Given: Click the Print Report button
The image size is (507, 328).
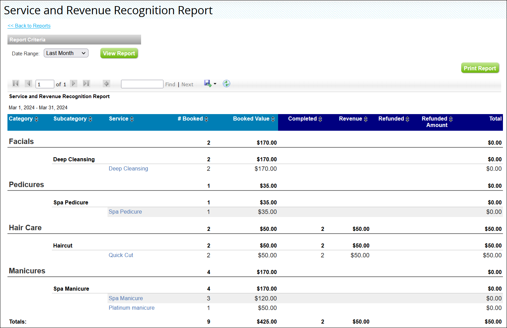Looking at the screenshot, I should pyautogui.click(x=480, y=68).
